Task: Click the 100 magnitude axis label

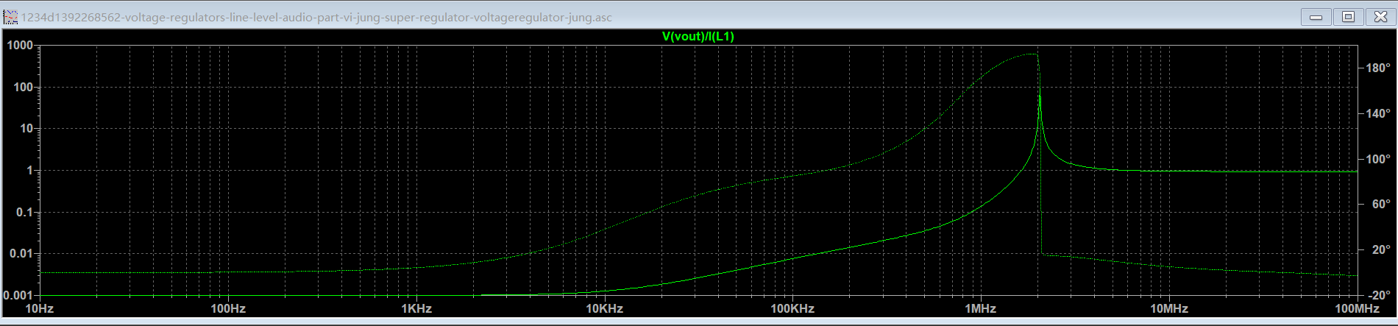Action: 23,88
